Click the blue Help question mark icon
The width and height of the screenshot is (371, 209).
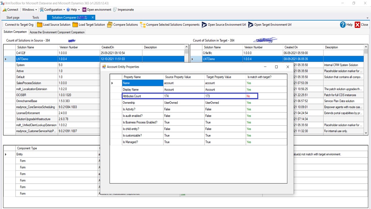(343, 25)
